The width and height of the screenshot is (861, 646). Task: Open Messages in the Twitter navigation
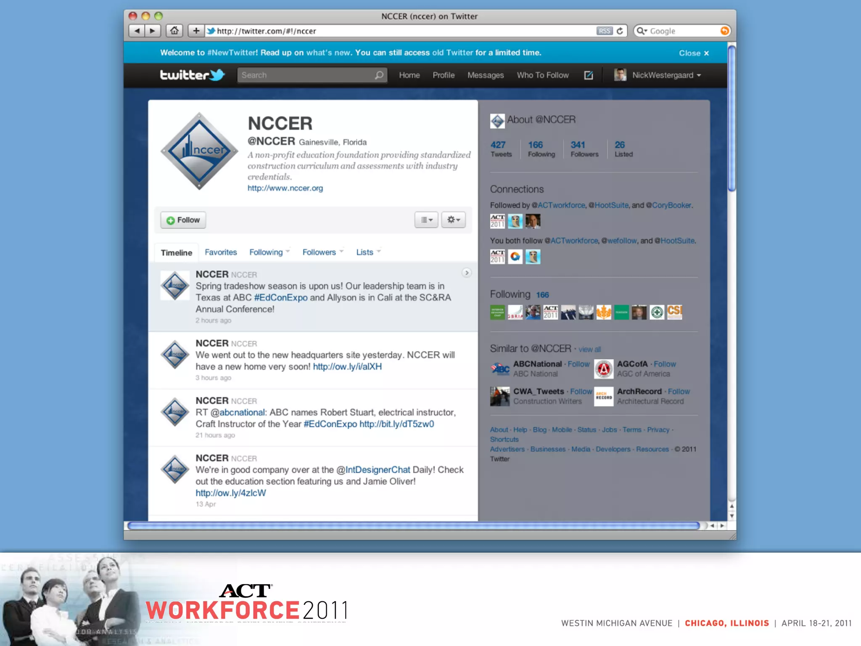click(x=486, y=75)
